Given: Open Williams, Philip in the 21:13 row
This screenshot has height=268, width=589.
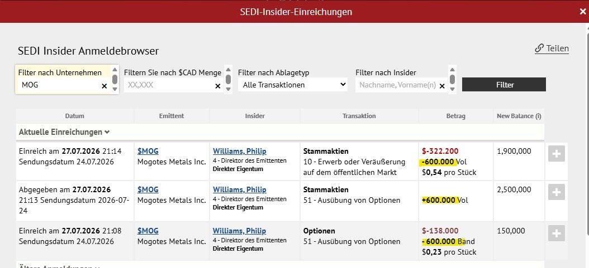Looking at the screenshot, I should (239, 190).
